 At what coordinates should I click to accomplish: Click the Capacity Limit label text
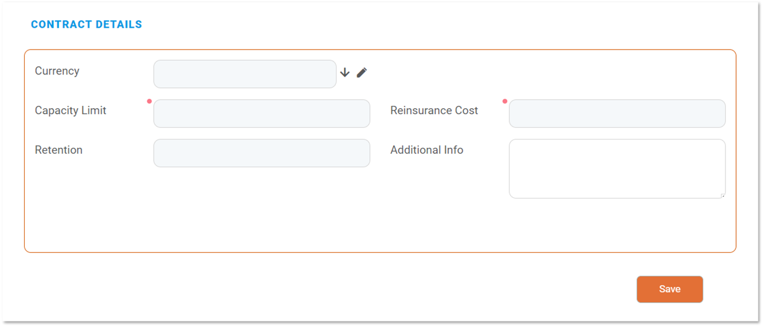tap(70, 111)
